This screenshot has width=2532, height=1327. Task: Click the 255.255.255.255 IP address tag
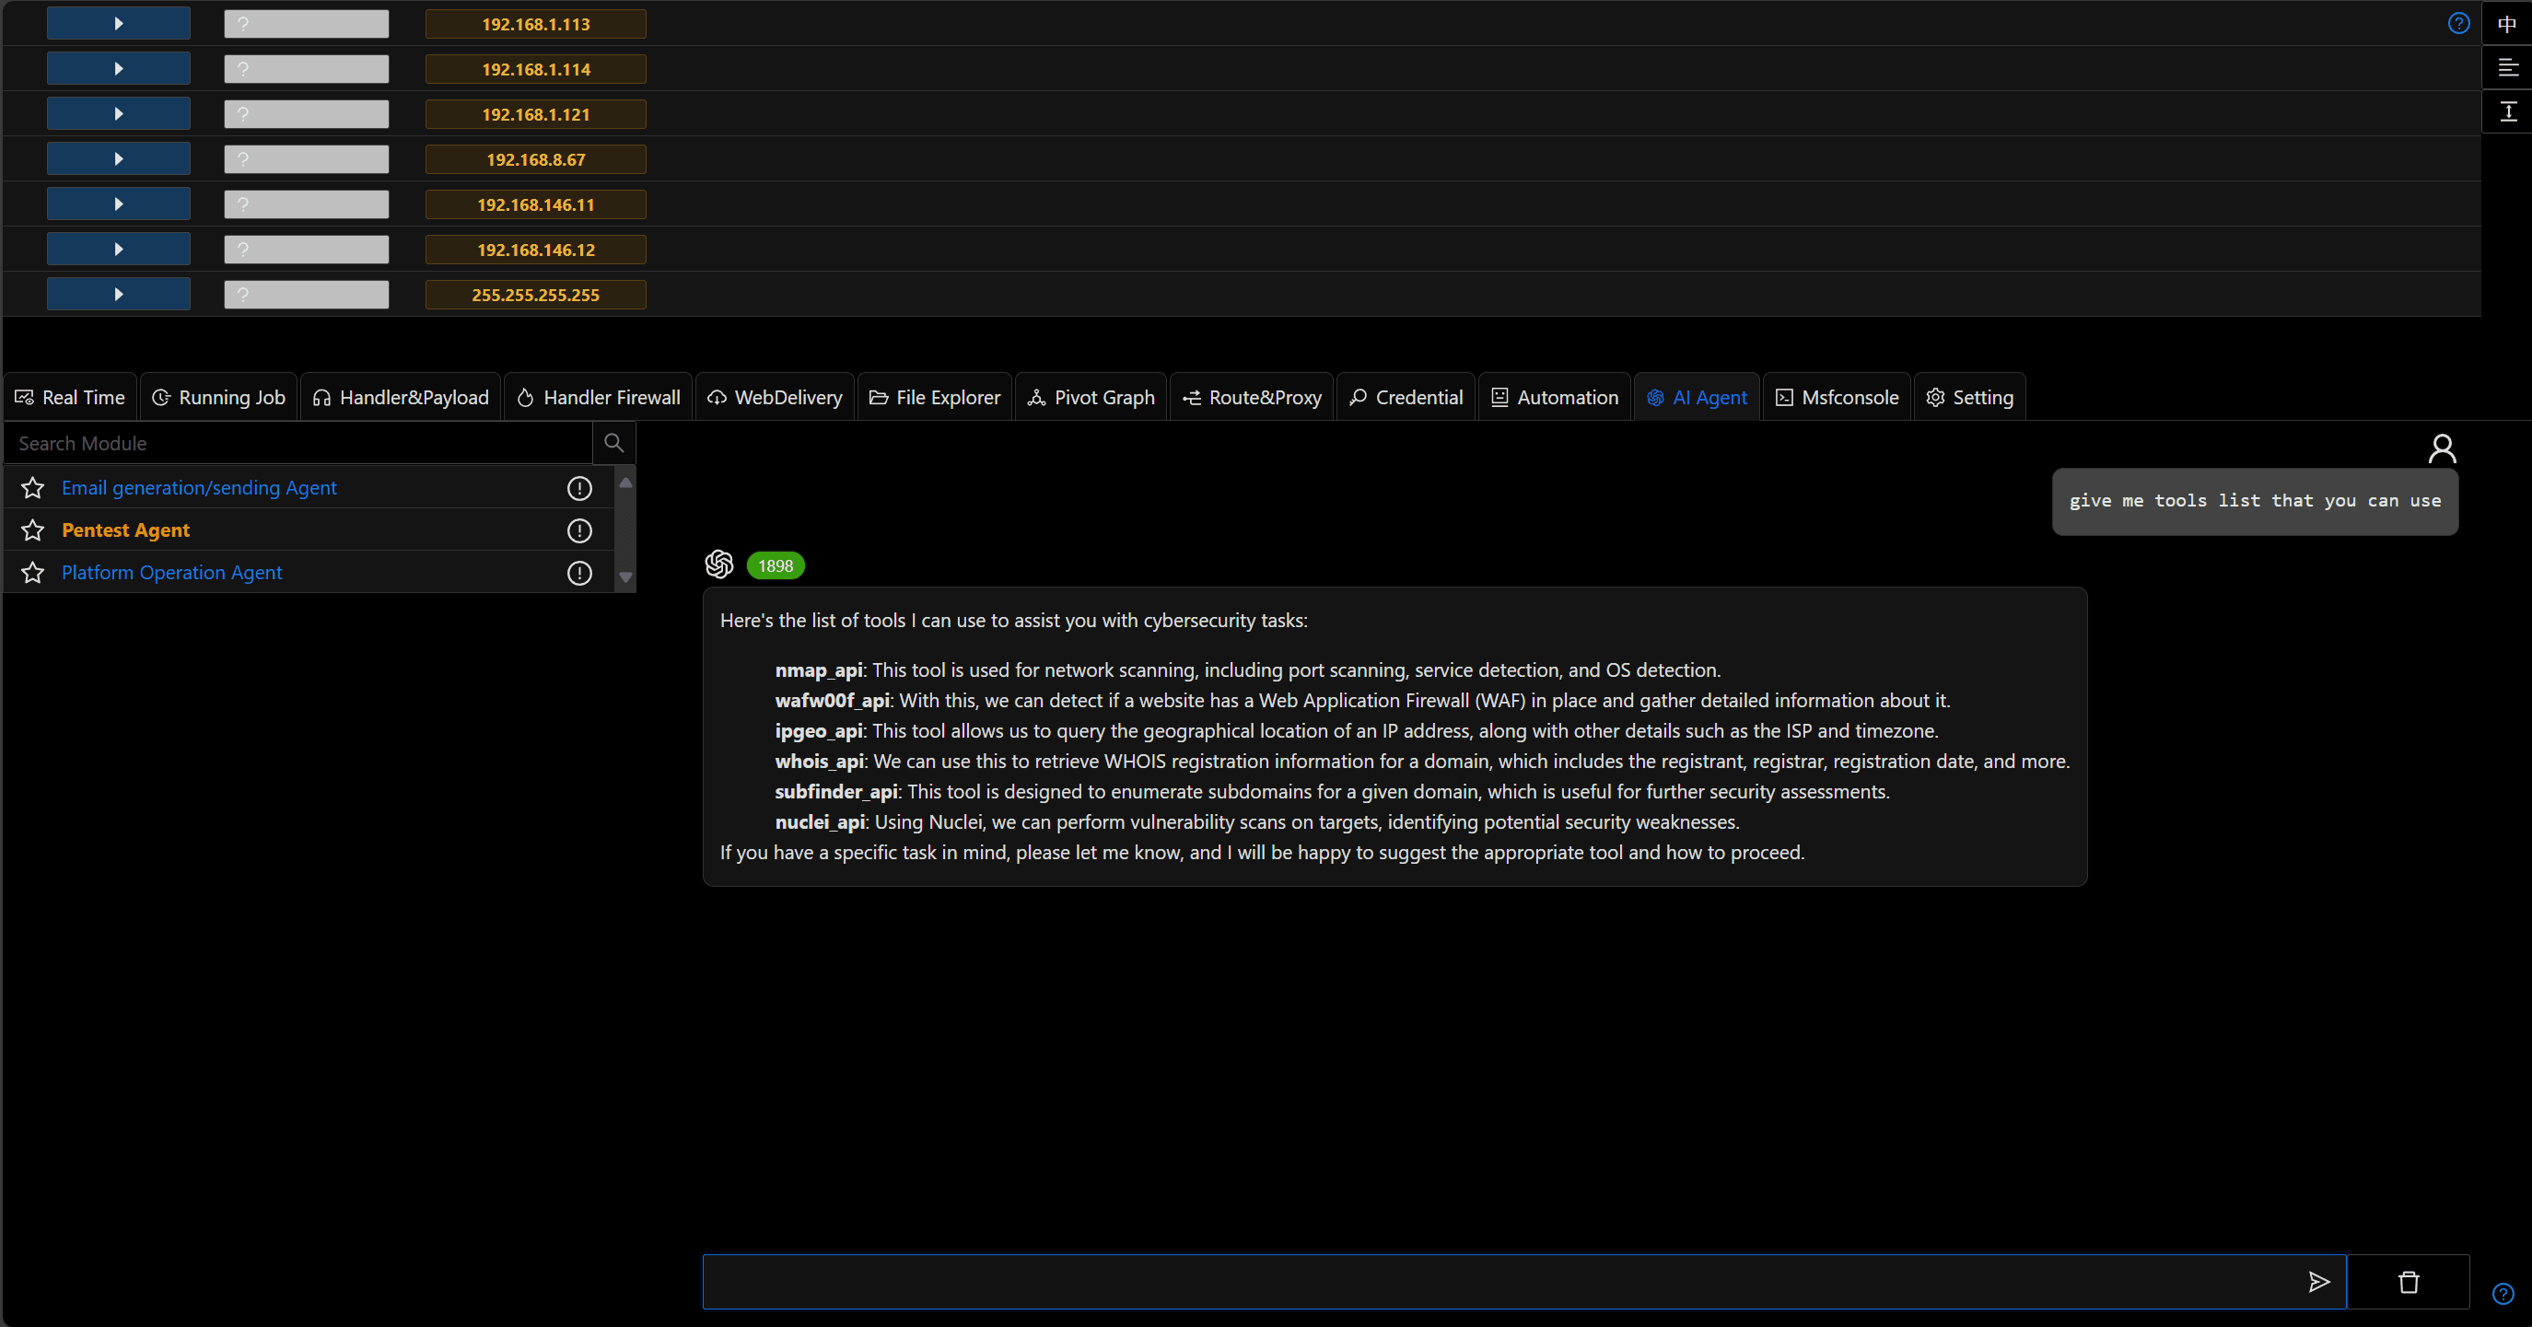[536, 295]
